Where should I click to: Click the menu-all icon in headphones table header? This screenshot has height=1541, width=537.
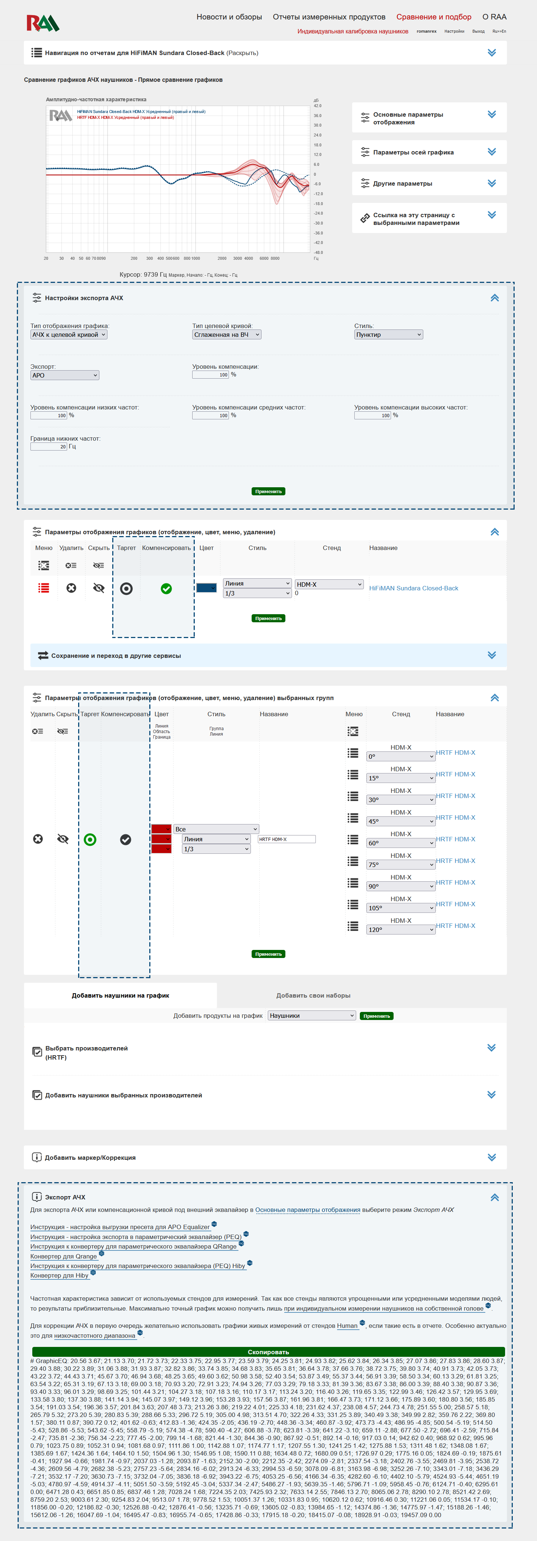44,565
